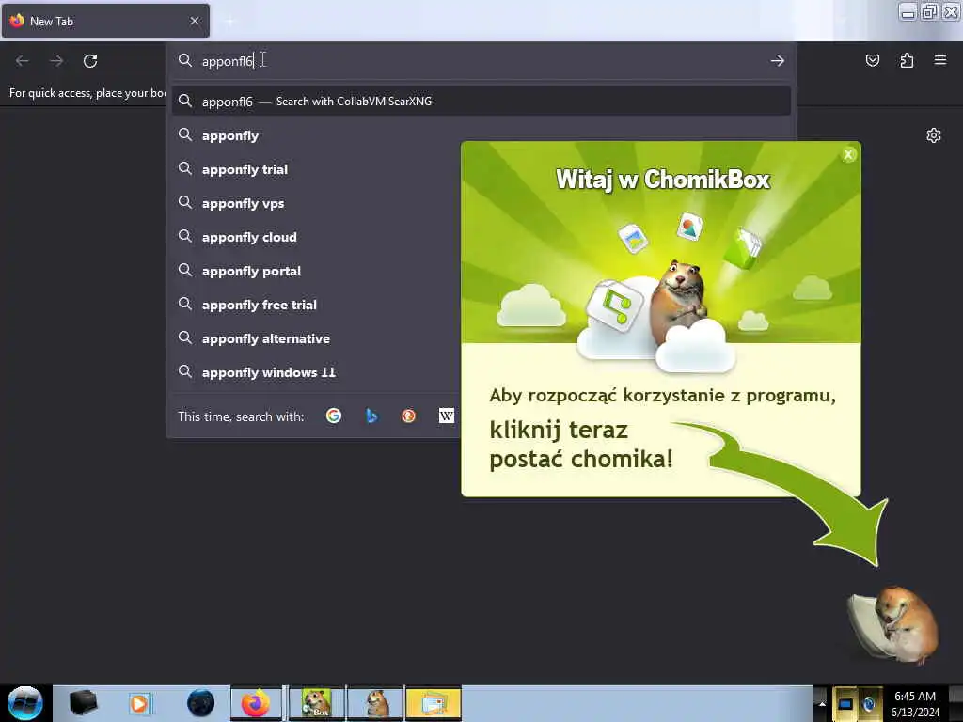Choose the 'apponfly' suggestion
The height and width of the screenshot is (722, 963).
click(x=230, y=135)
